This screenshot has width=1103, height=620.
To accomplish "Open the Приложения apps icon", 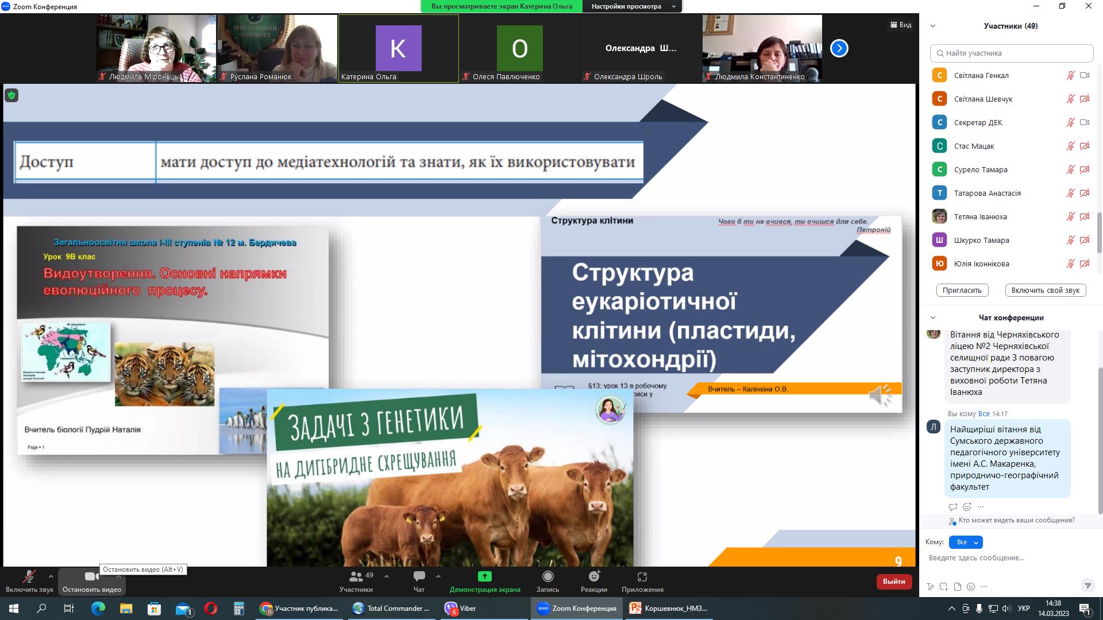I will pyautogui.click(x=642, y=577).
